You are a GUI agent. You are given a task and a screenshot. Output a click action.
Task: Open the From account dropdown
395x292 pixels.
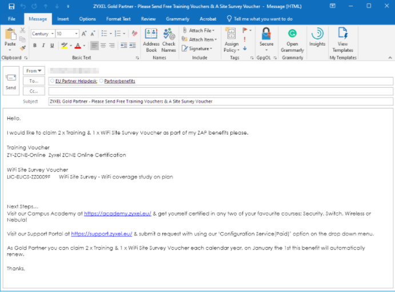[34, 71]
